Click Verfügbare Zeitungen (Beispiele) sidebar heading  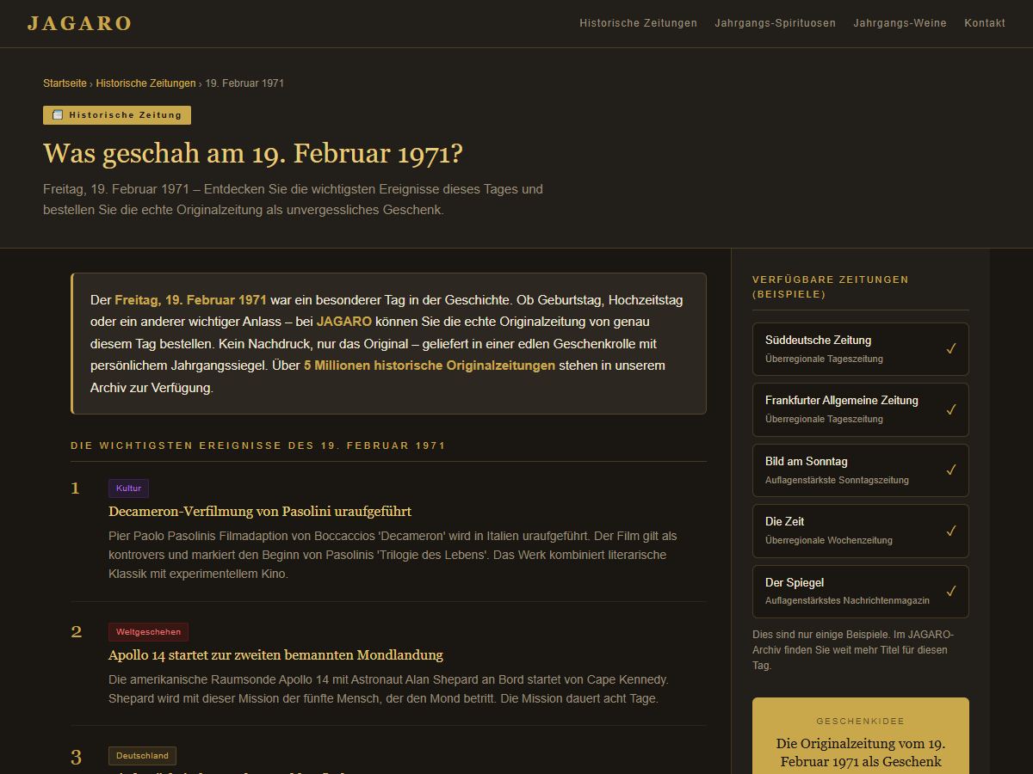(831, 286)
